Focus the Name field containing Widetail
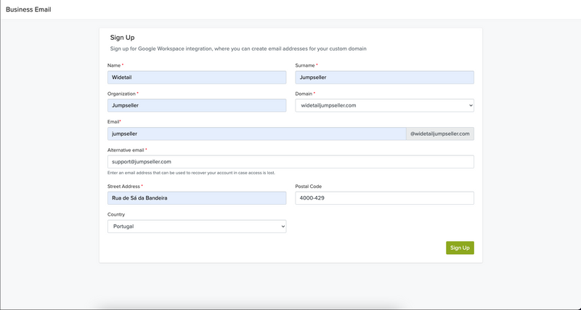Image resolution: width=581 pixels, height=310 pixels. pos(197,78)
